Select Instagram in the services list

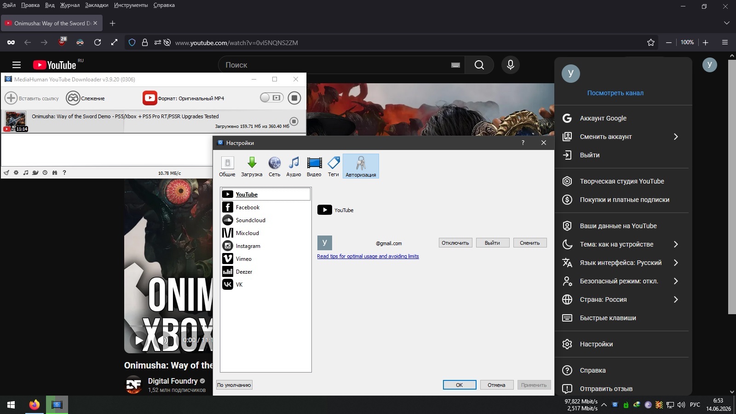(x=266, y=246)
